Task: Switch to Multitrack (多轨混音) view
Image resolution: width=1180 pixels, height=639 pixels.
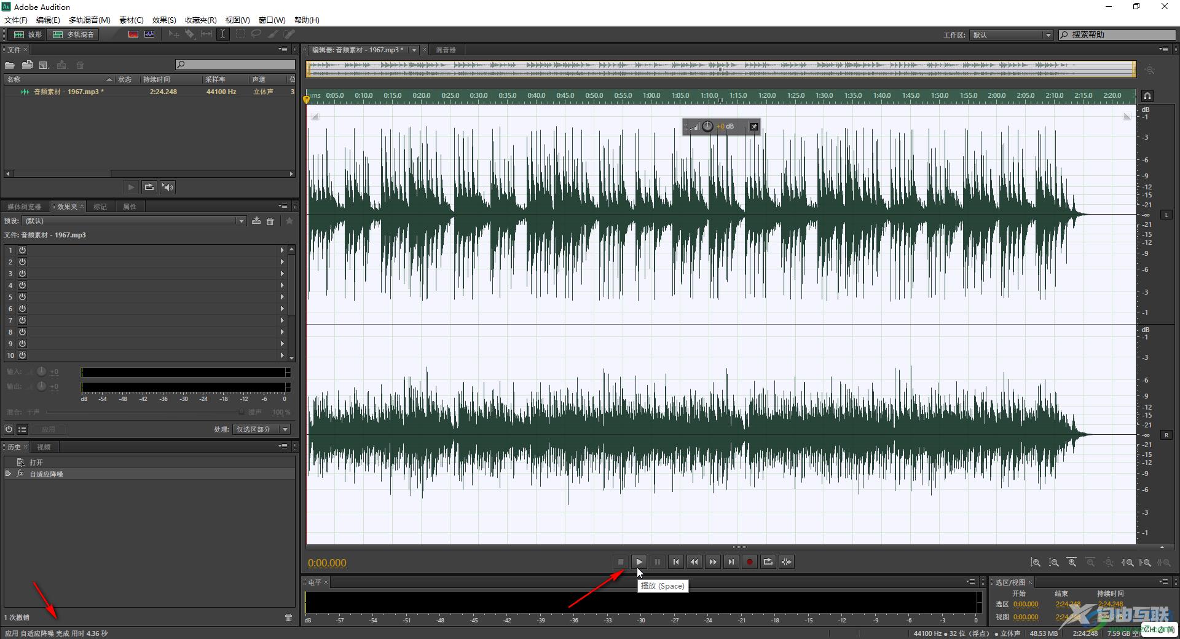Action: pyautogui.click(x=74, y=34)
